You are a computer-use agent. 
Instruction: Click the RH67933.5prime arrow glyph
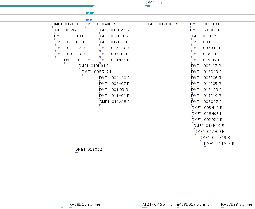(222, 208)
